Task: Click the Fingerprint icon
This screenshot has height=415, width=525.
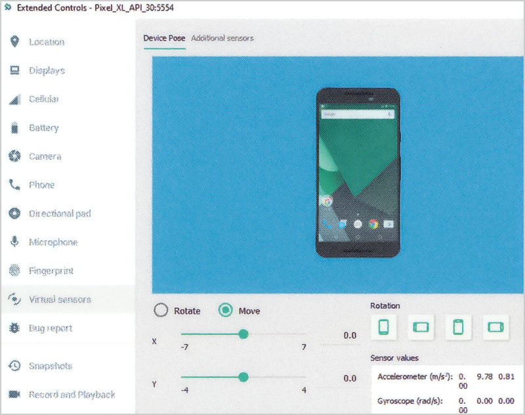Action: point(14,271)
